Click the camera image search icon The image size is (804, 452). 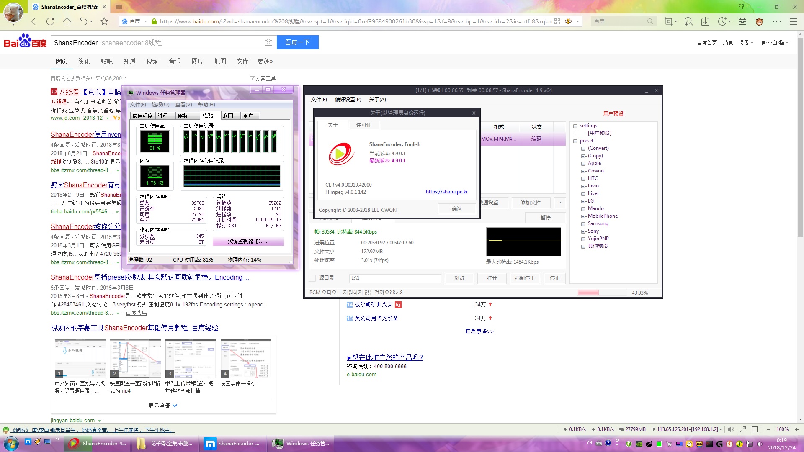tap(268, 43)
